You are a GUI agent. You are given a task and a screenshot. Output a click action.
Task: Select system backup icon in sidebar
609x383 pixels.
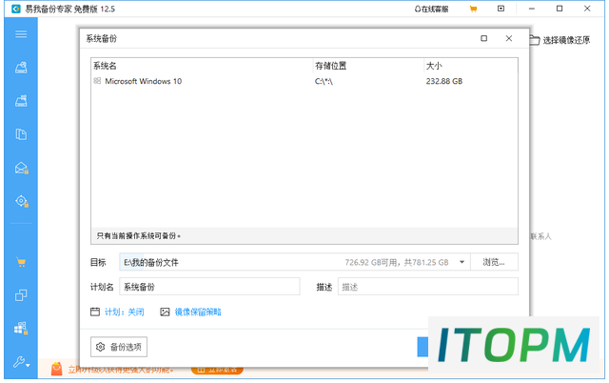point(21,101)
